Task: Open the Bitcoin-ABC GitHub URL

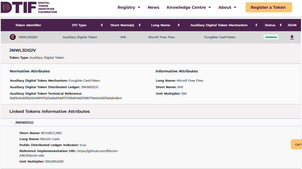Action: point(69,153)
